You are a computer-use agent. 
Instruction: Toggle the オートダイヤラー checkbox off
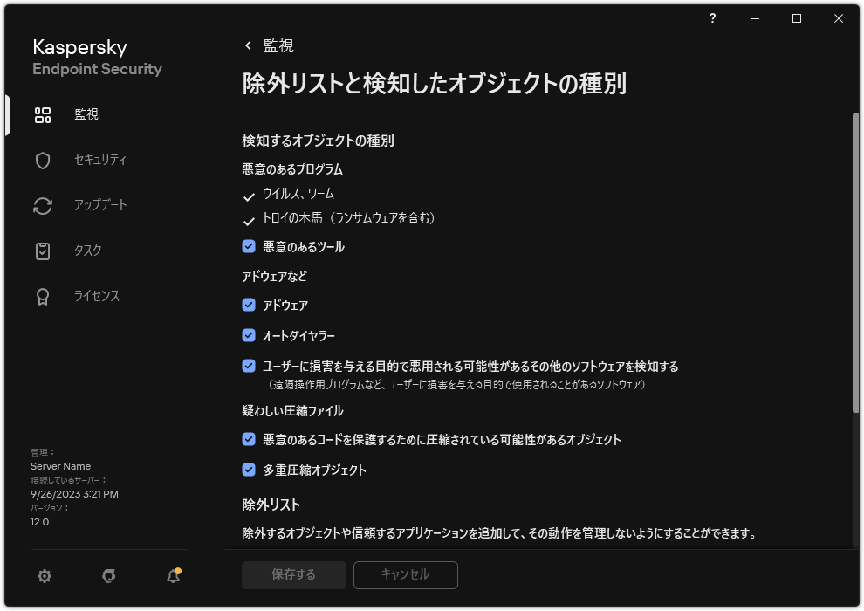(x=247, y=336)
